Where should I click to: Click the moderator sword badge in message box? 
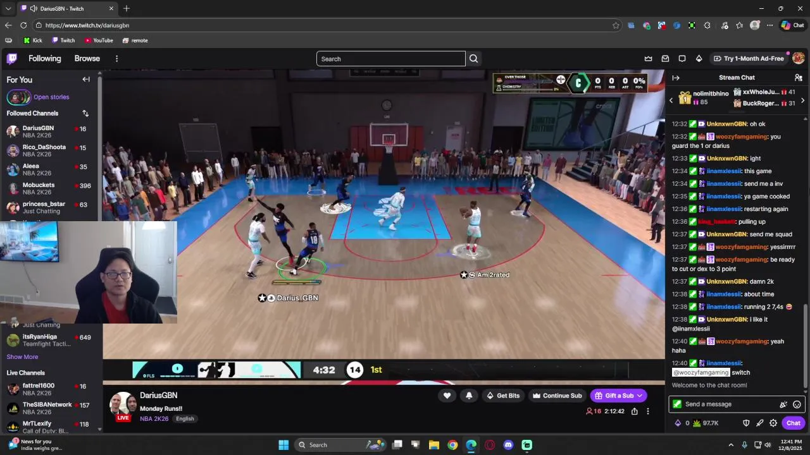(677, 404)
